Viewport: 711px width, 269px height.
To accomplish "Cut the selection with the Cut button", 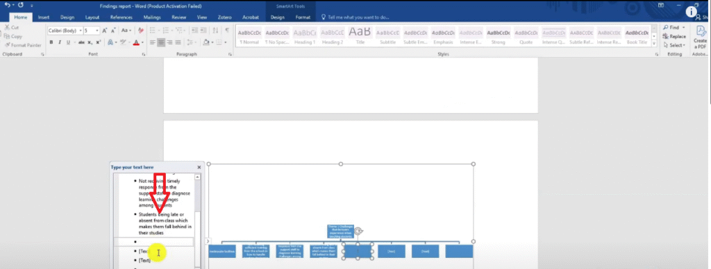I will pos(12,27).
